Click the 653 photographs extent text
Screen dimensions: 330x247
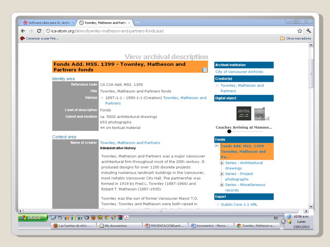pyautogui.click(x=116, y=122)
